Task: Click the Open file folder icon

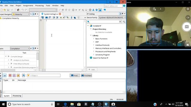Action: click(5, 10)
